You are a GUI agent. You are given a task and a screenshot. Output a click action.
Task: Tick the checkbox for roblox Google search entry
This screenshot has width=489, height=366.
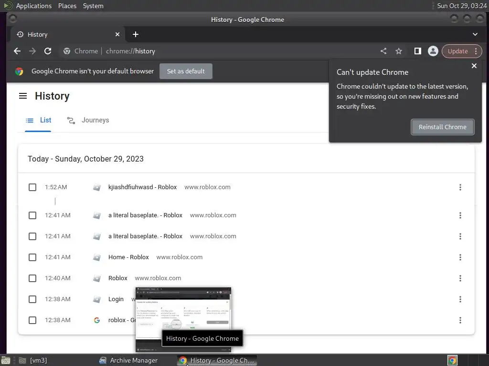32,320
